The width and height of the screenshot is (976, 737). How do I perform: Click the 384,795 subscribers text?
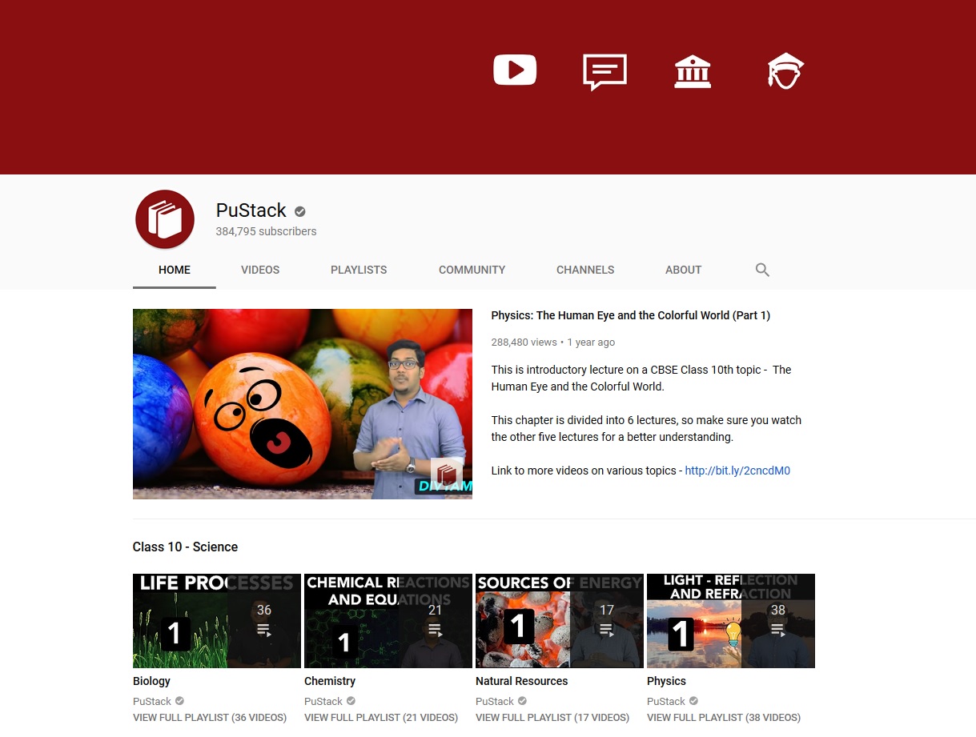point(266,231)
